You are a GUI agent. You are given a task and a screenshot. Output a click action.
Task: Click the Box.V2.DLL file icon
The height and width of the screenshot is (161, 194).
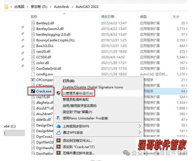coord(33,46)
